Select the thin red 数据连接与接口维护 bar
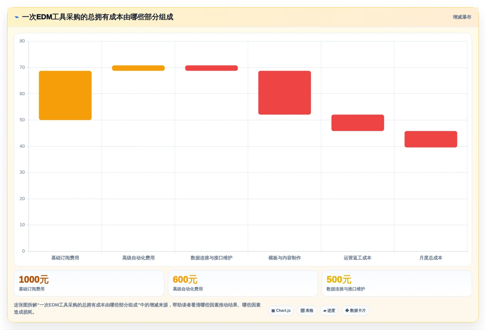The image size is (486, 330). tap(211, 68)
